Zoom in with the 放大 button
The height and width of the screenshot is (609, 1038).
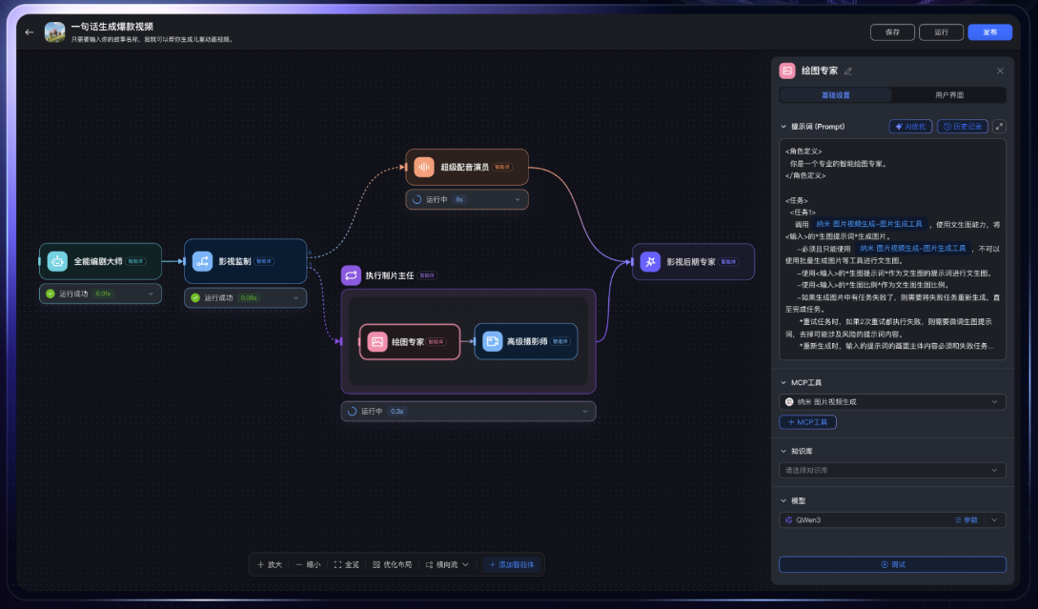(269, 564)
